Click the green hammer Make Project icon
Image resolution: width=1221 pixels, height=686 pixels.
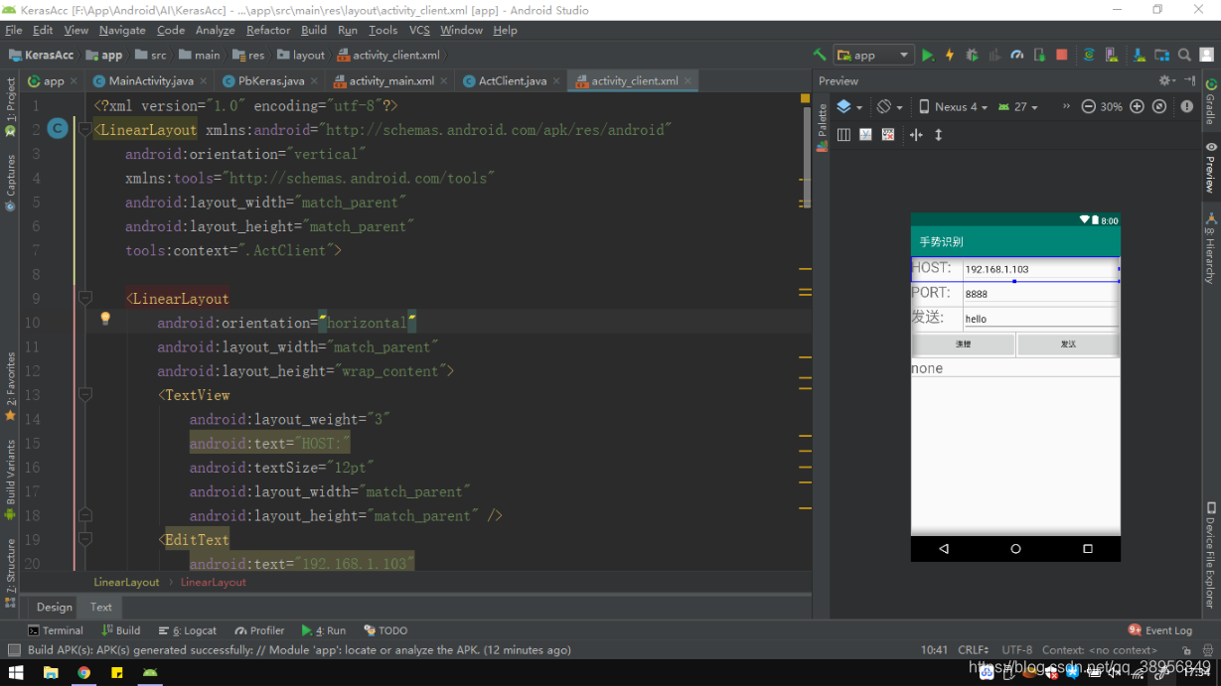(x=819, y=55)
